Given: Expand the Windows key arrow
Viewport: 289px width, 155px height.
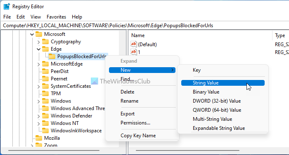Looking at the screenshot, I should pyautogui.click(x=38, y=101).
